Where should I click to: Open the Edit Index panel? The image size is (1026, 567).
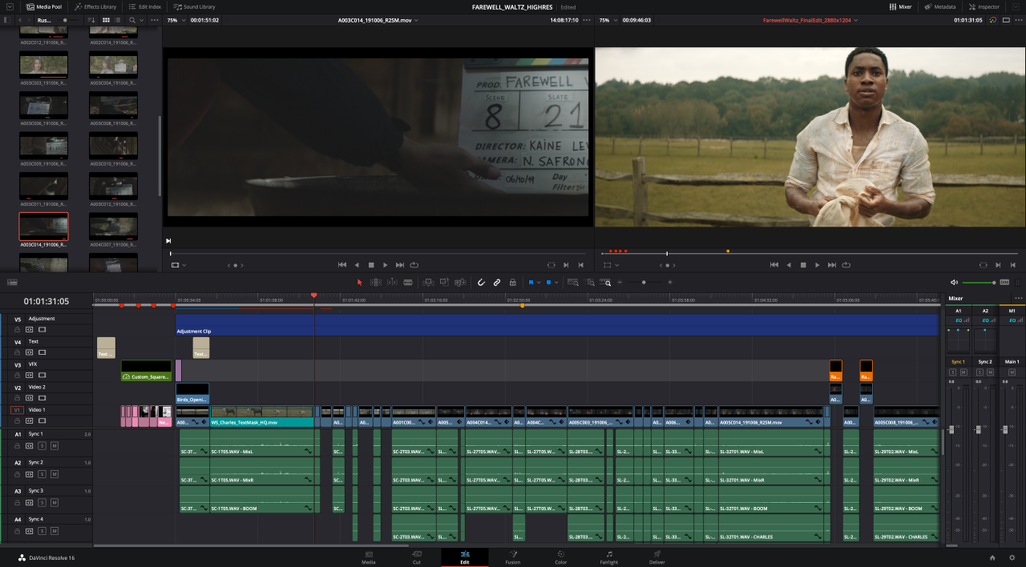coord(144,6)
